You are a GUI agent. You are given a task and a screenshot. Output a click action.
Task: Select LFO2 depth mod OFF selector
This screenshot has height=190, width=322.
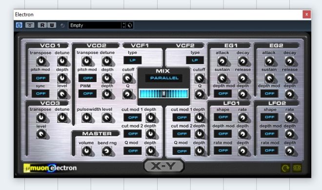click(269, 134)
